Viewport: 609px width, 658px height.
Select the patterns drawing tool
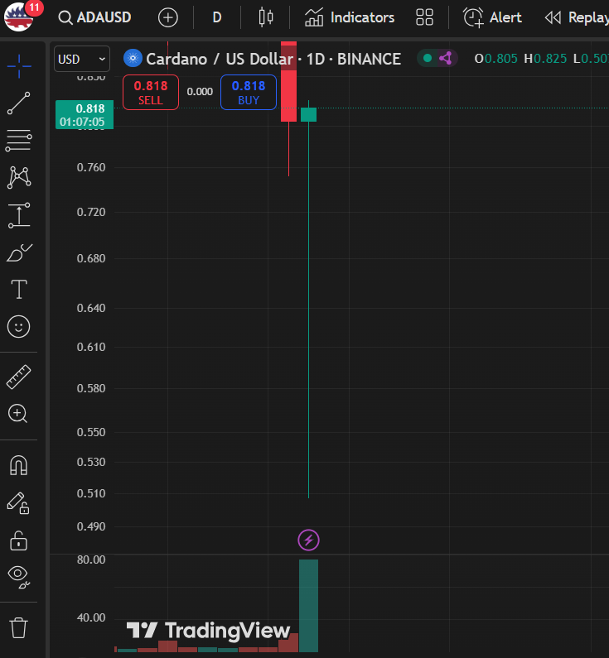19,177
